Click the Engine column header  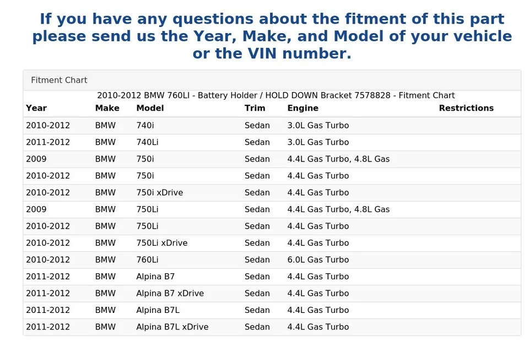(x=303, y=108)
